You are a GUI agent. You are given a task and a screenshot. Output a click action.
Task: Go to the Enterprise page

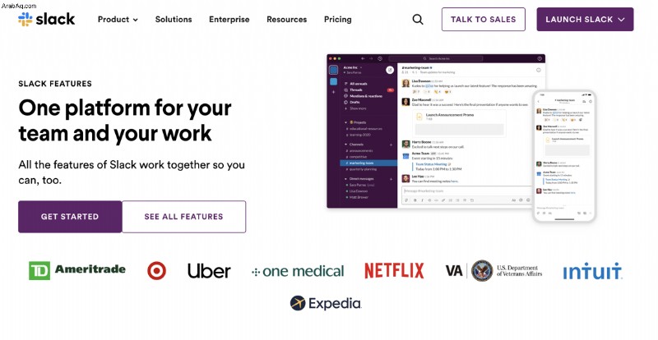point(229,19)
